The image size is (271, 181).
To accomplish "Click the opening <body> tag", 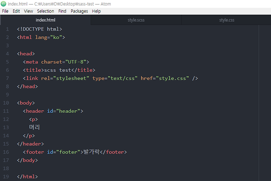I will point(26,103).
